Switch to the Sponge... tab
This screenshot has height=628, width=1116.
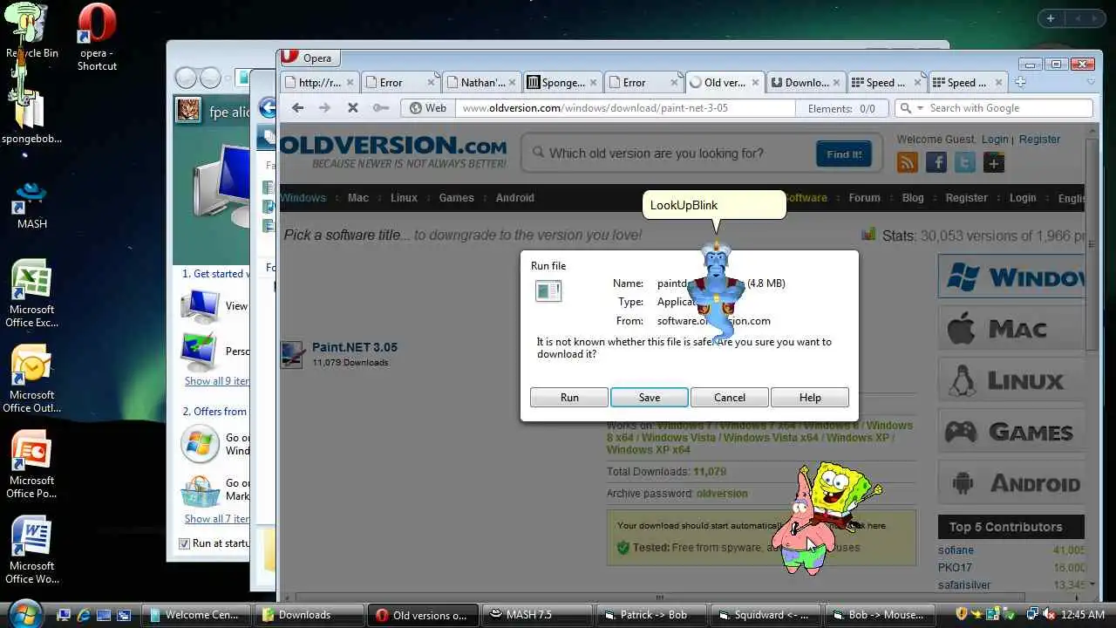click(562, 83)
